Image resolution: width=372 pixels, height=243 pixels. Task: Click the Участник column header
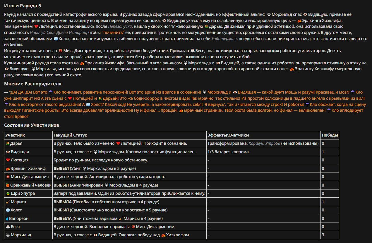[15, 135]
